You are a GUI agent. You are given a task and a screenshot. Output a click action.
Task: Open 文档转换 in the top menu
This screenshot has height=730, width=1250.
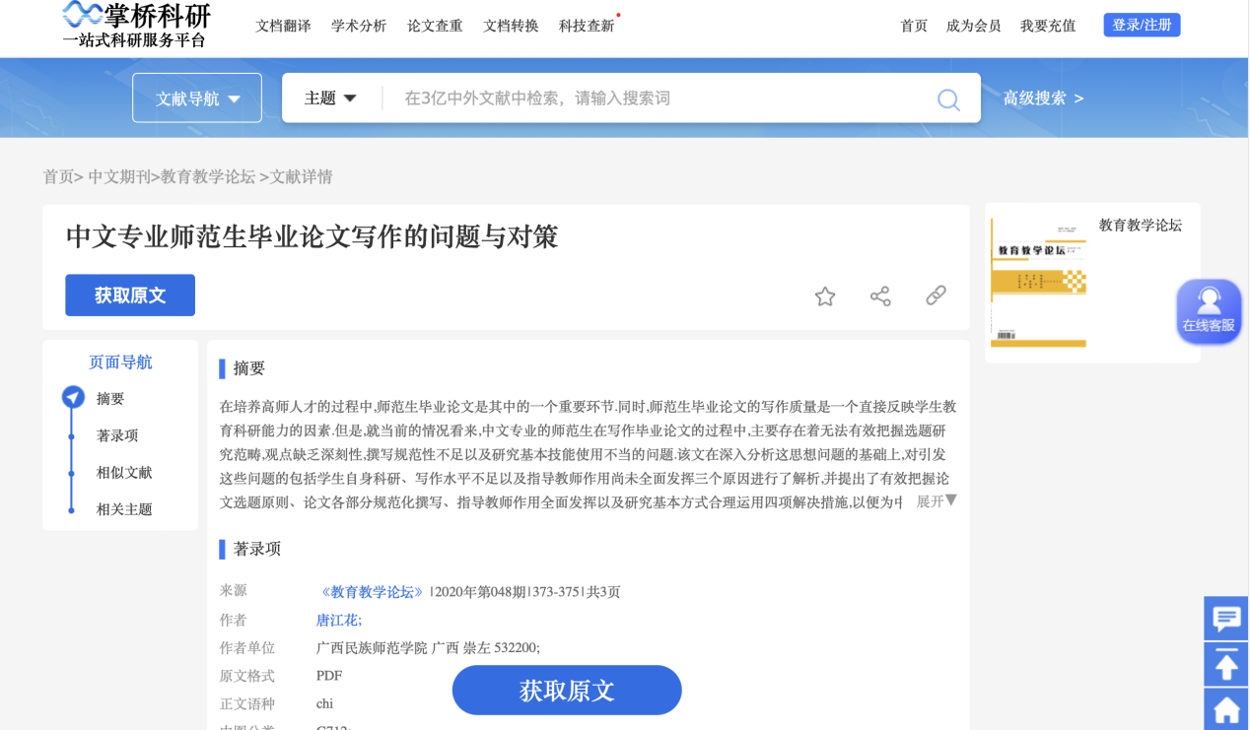click(511, 26)
